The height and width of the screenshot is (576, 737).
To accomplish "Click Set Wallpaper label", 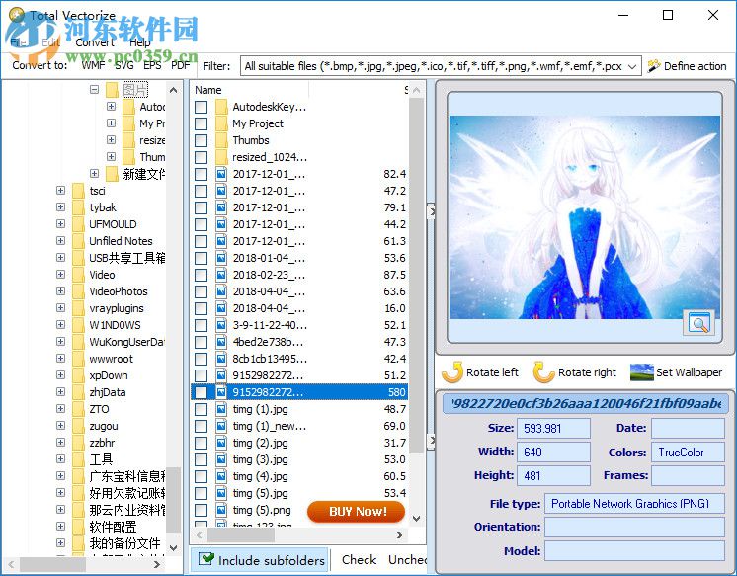I will click(689, 372).
